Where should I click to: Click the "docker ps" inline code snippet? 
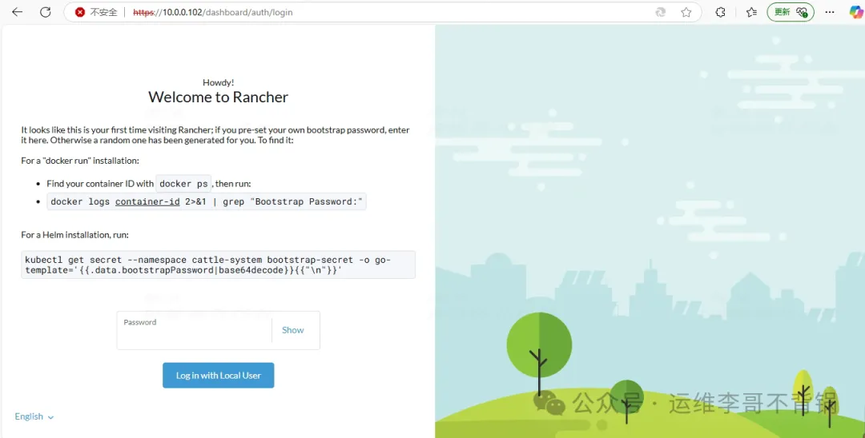183,184
